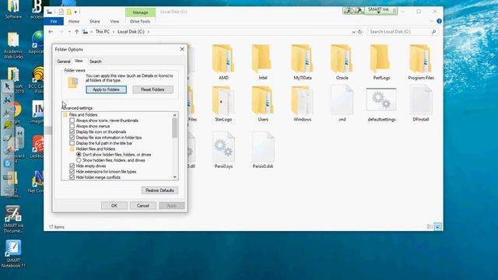Screen dimensions: 498x280
Task: Click Apply to Folders button
Action: (x=106, y=89)
